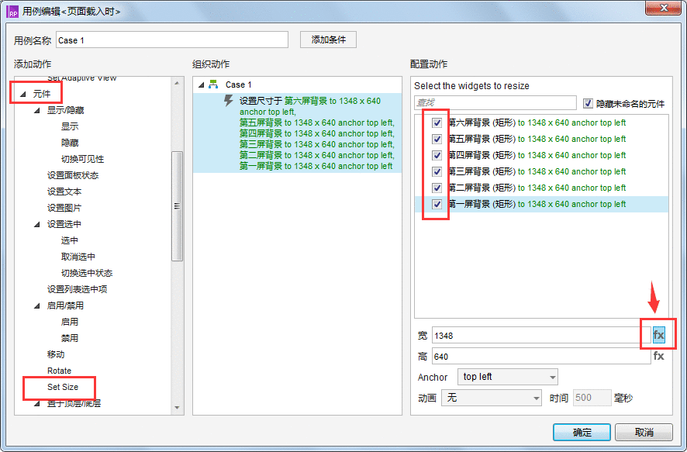Screen dimensions: 687x452
Task: Select the 第一屏背景 (矩形) row
Action: coord(541,204)
